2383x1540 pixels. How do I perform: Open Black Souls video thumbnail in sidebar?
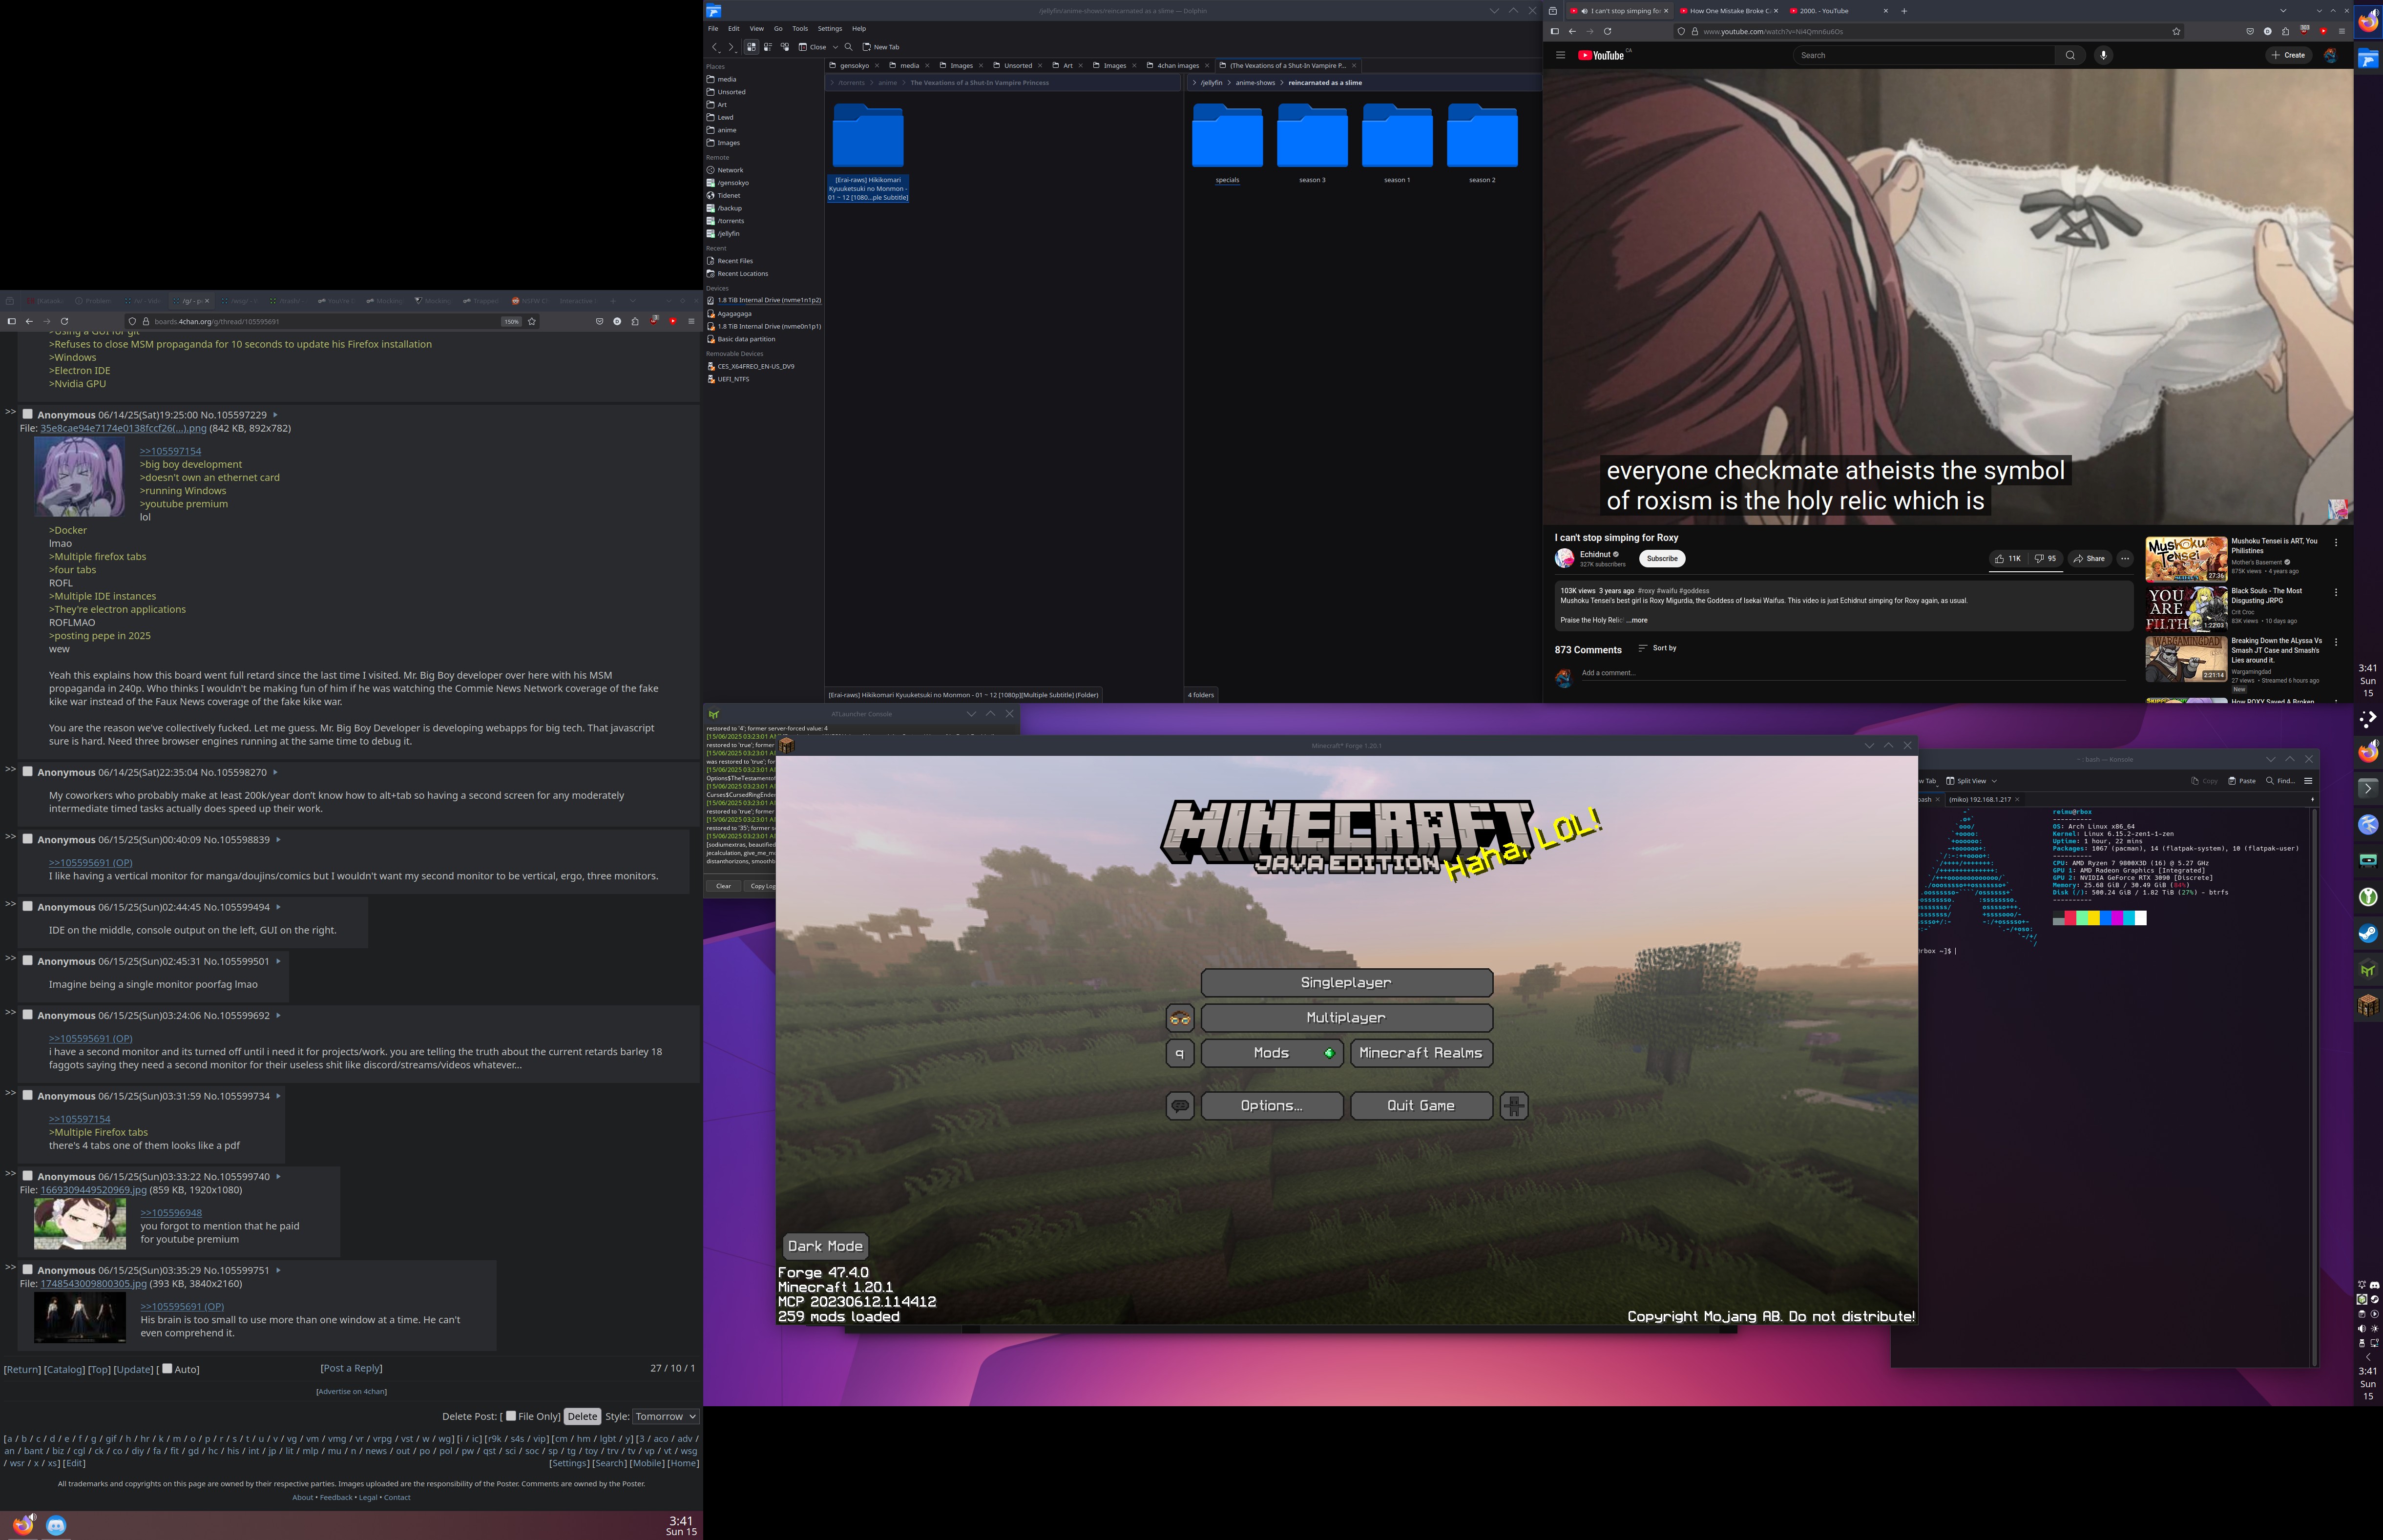tap(2186, 609)
